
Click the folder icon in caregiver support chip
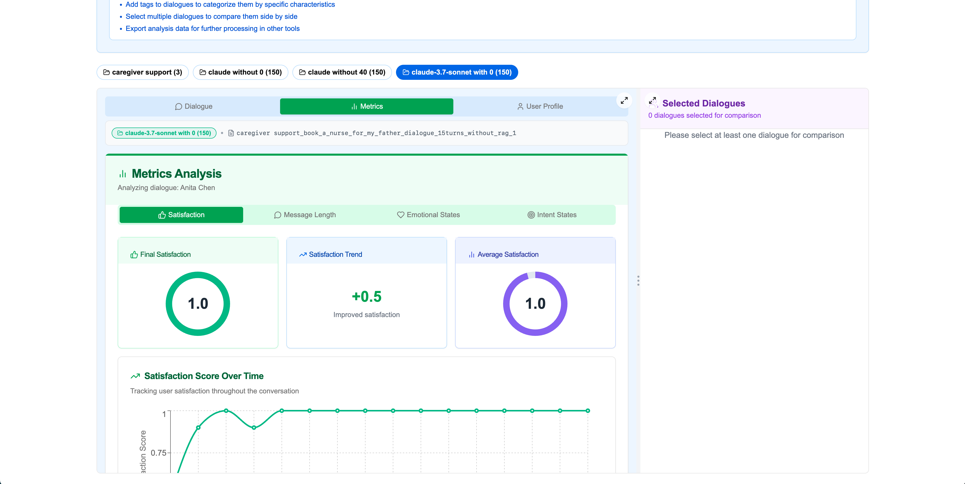106,72
